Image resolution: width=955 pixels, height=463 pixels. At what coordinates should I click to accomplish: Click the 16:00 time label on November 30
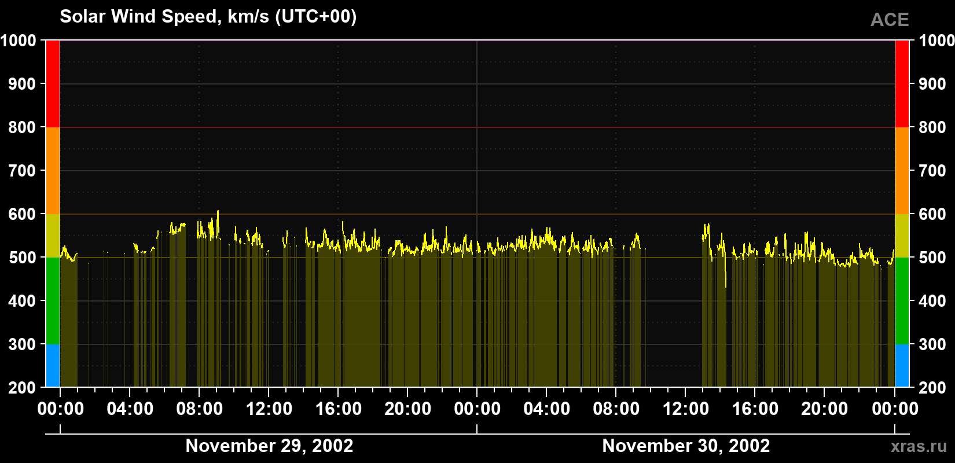click(755, 409)
